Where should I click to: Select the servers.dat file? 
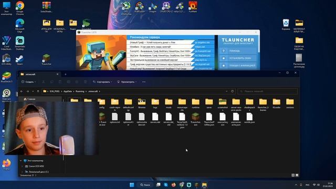point(155,118)
